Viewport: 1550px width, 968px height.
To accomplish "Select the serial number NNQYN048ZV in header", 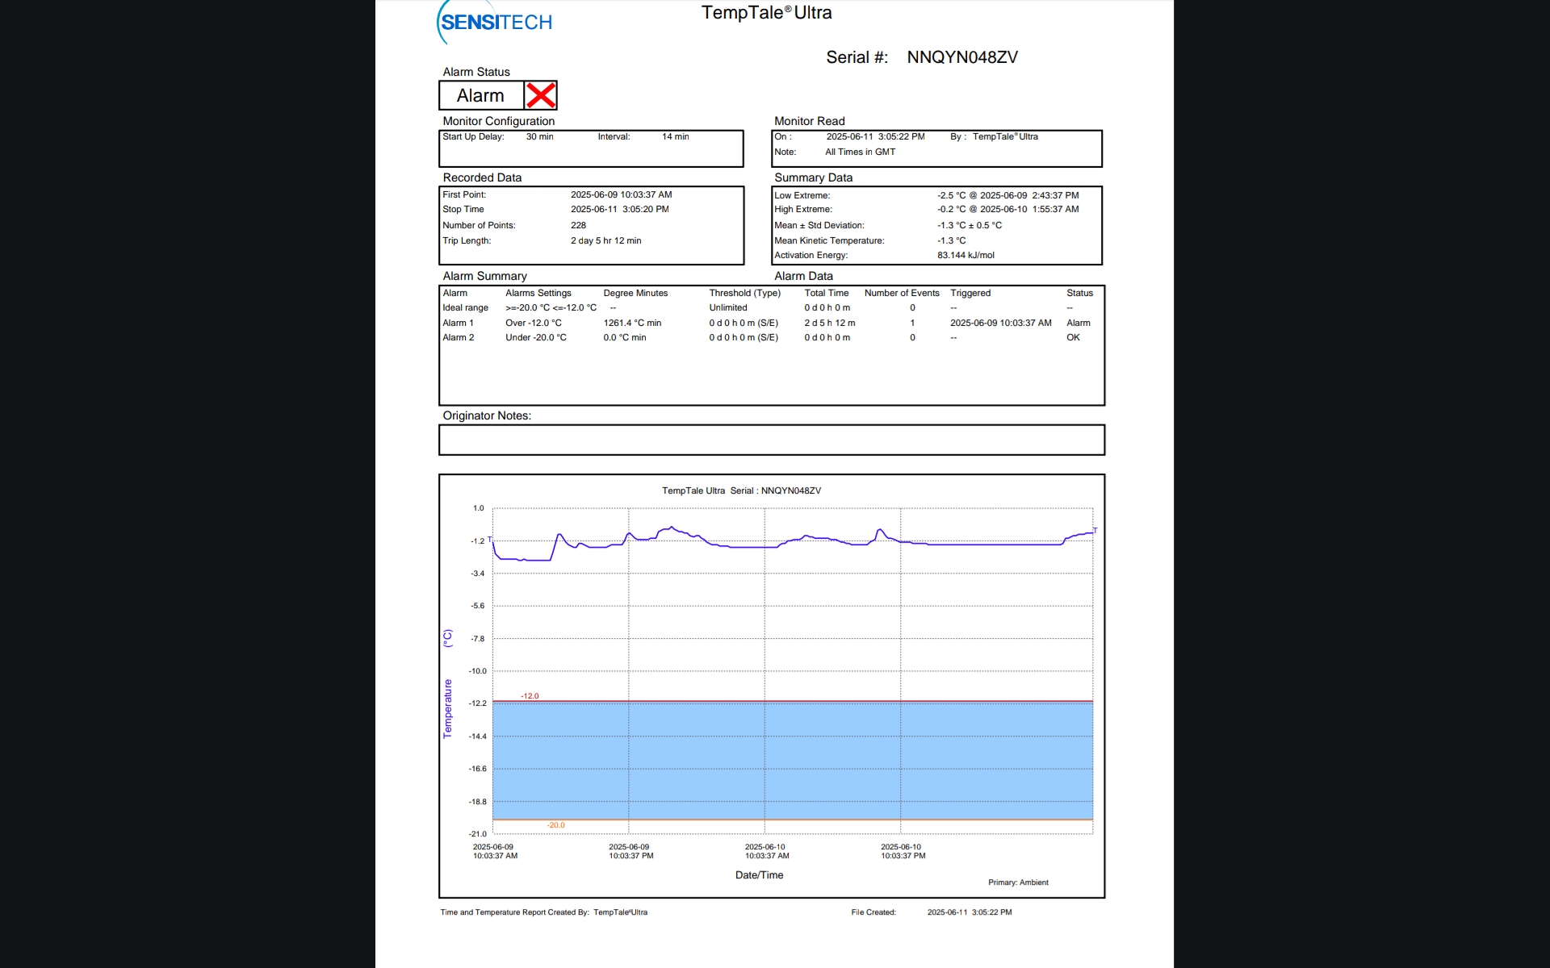I will (962, 57).
